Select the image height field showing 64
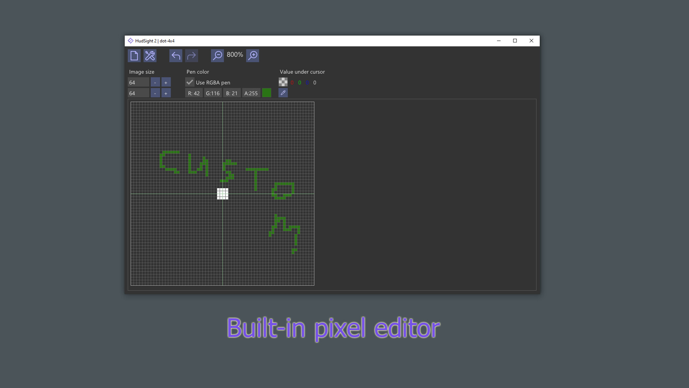Viewport: 689px width, 388px height. (138, 93)
